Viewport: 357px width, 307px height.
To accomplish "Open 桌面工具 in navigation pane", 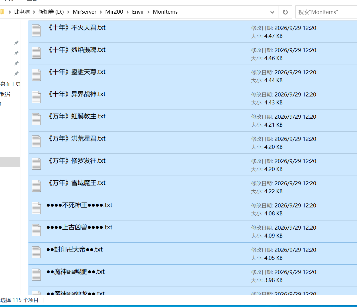I will [10, 84].
